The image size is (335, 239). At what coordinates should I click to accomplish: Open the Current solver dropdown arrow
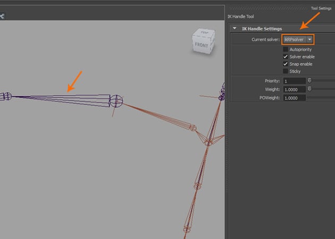[x=309, y=39]
